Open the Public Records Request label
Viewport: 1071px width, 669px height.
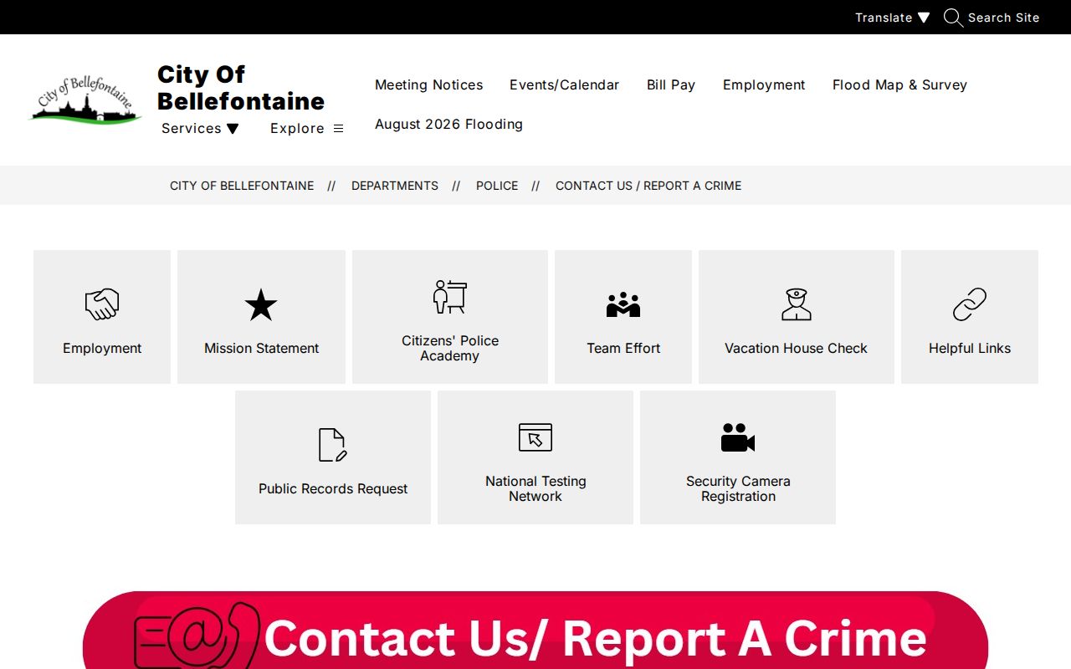pyautogui.click(x=333, y=488)
